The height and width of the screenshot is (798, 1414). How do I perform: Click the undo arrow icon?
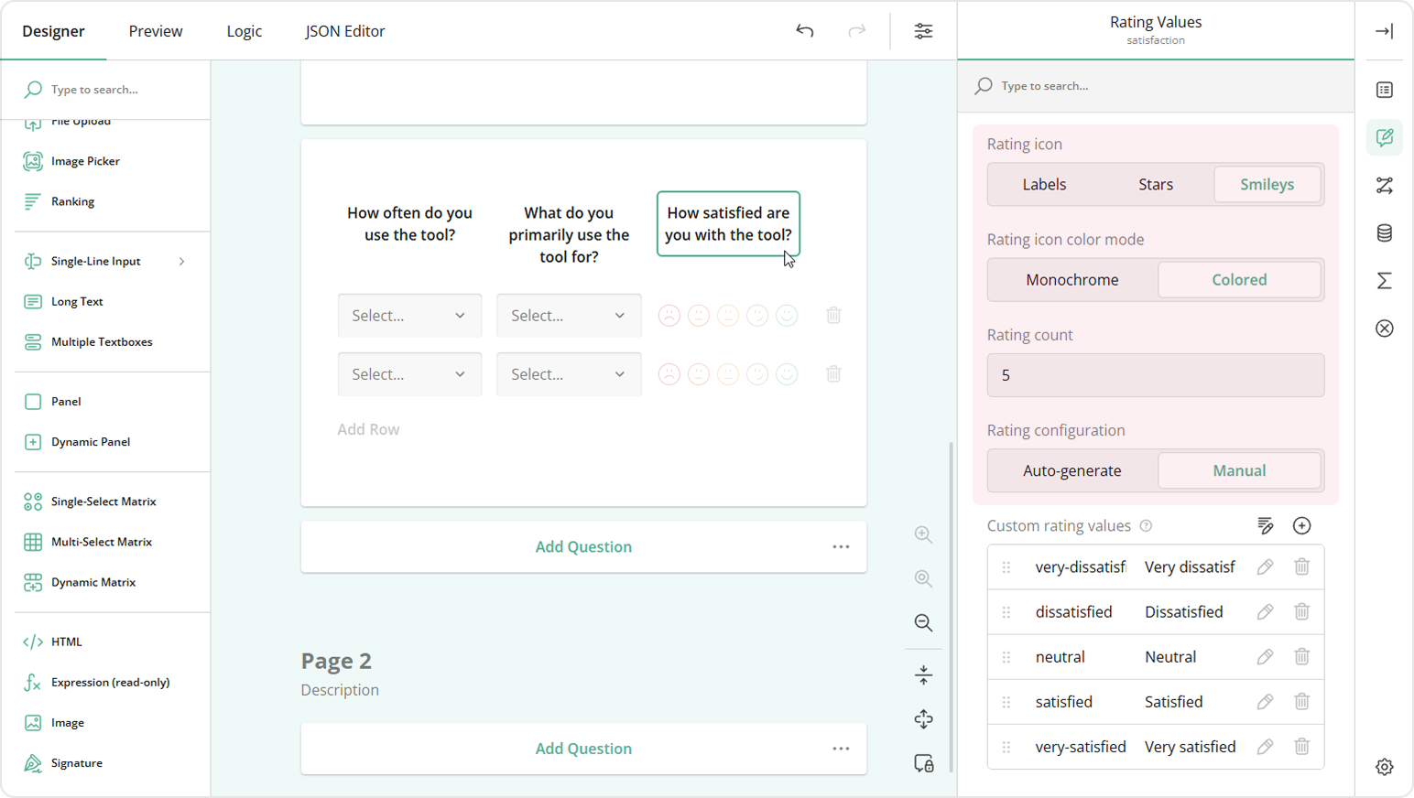click(x=804, y=31)
